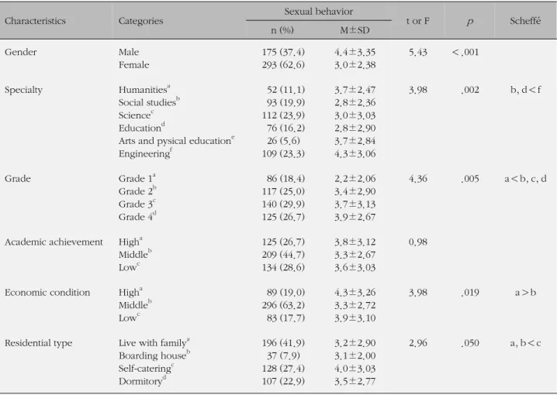This screenshot has width=557, height=395.
Task: Click the 'Categories' column header
Action: tap(140, 21)
